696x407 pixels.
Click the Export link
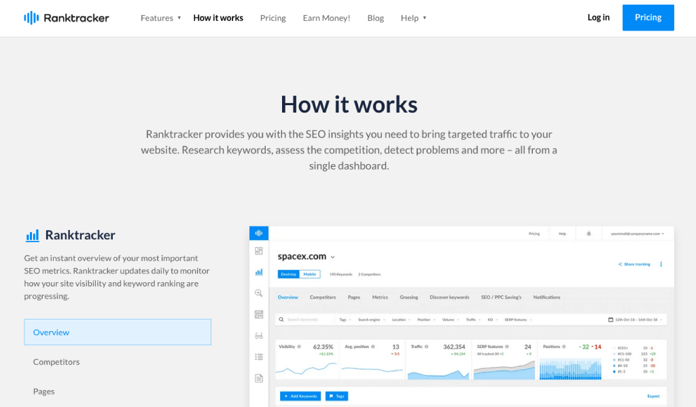tap(653, 396)
